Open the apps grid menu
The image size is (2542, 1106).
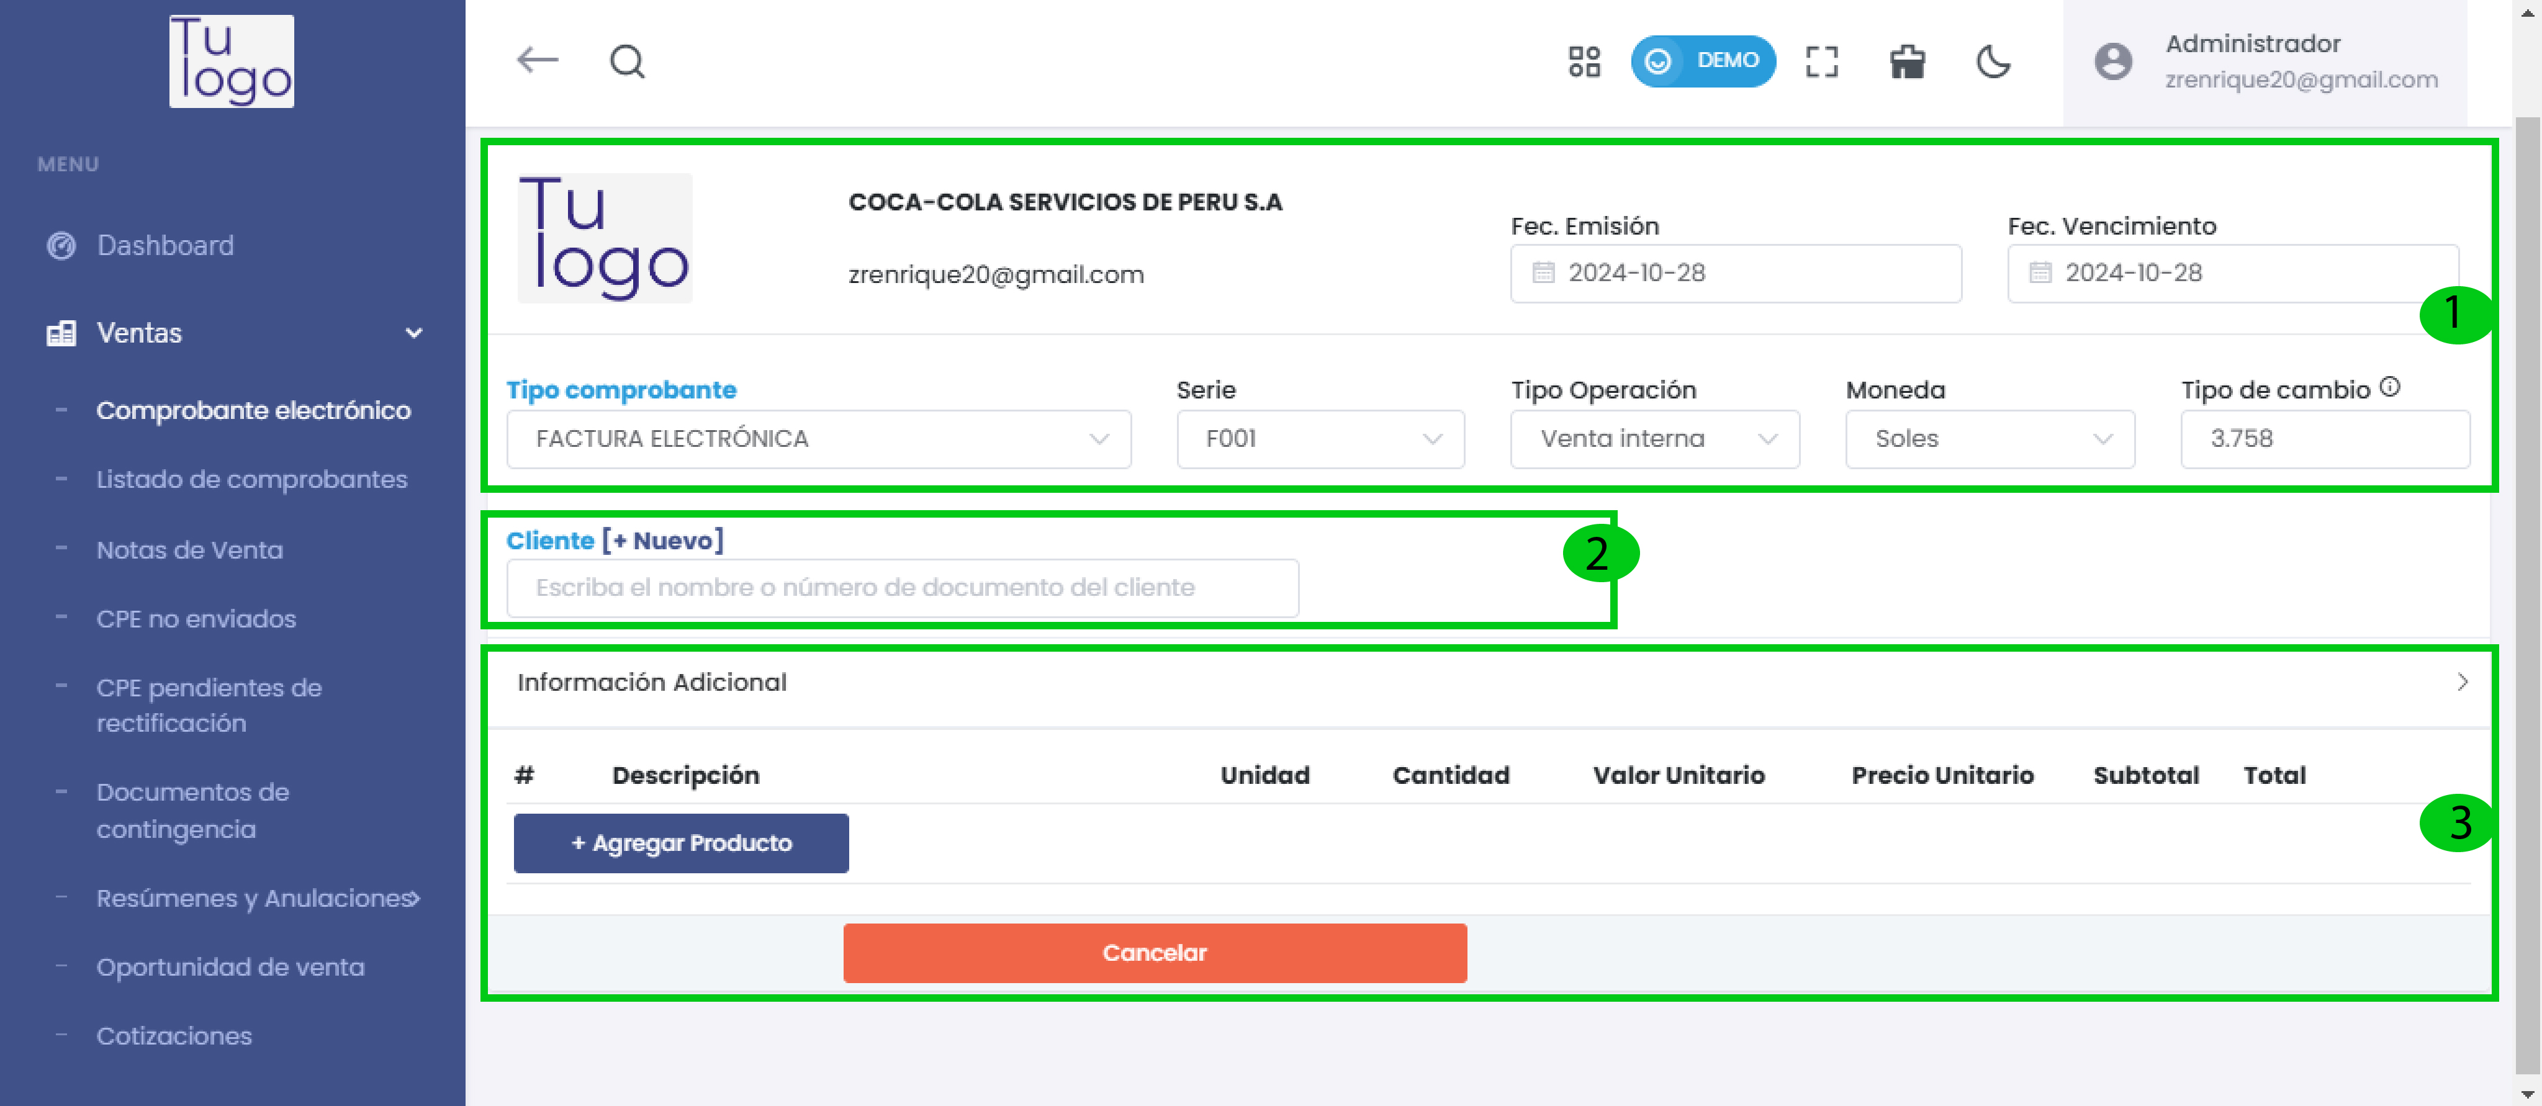pyautogui.click(x=1584, y=61)
